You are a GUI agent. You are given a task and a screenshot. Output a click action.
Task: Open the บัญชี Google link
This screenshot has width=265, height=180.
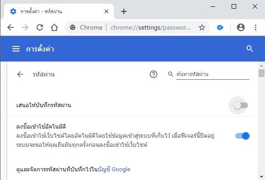(114, 169)
